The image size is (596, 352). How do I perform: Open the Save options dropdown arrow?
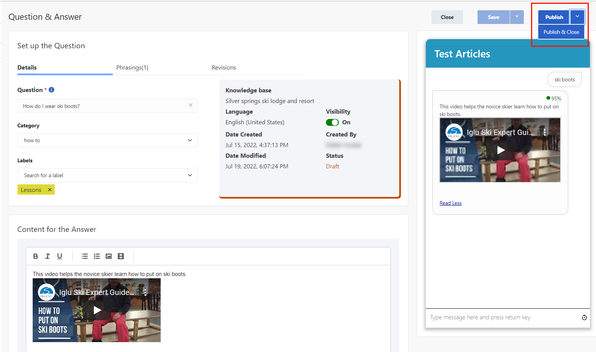(x=517, y=17)
